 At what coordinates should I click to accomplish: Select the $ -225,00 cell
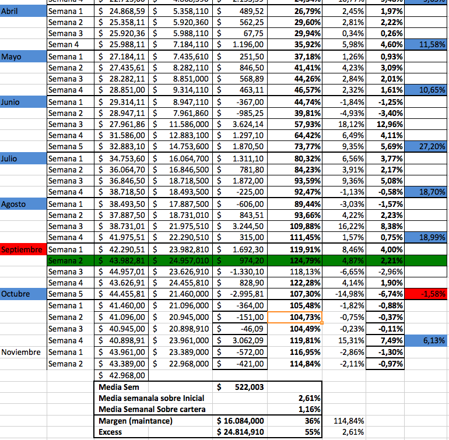pos(240,192)
